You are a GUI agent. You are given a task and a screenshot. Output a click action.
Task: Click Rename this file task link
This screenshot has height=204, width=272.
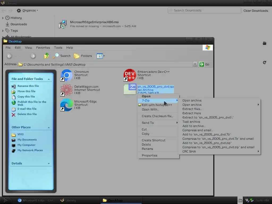[28, 86]
